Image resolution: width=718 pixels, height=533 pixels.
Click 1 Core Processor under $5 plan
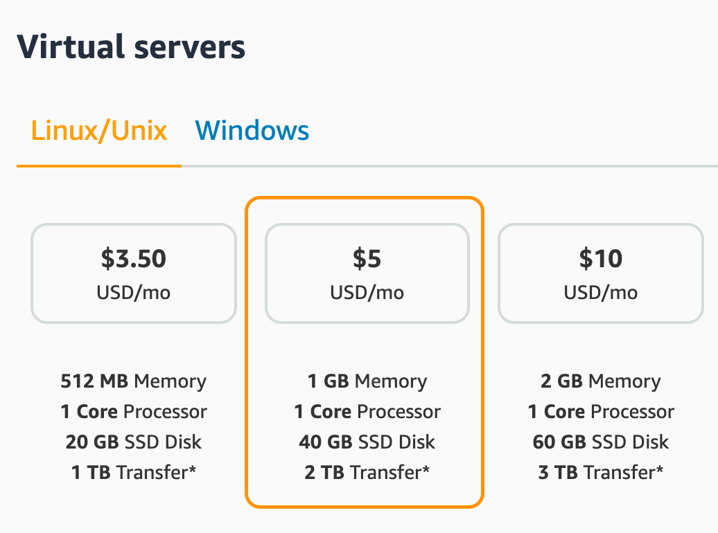(367, 412)
